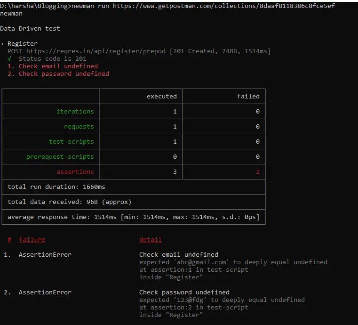Click the red '#' column heading
Image resolution: width=358 pixels, height=325 pixels.
[x=9, y=240]
